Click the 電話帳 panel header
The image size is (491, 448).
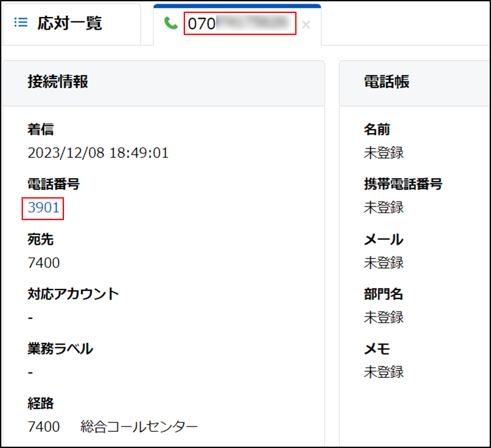(x=387, y=82)
